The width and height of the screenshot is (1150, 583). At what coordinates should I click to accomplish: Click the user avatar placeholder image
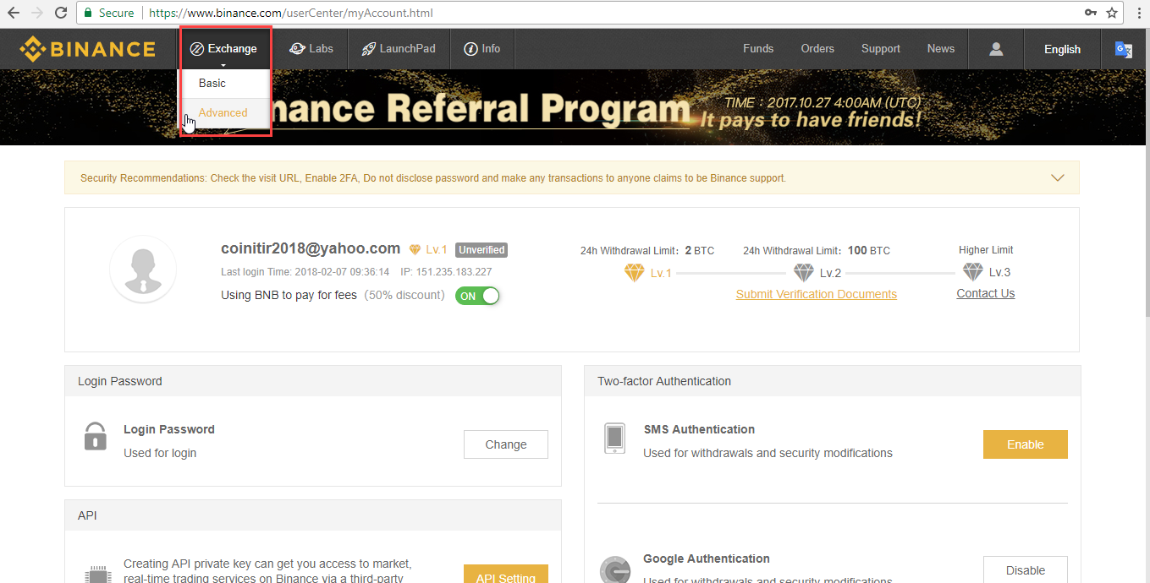(x=143, y=269)
